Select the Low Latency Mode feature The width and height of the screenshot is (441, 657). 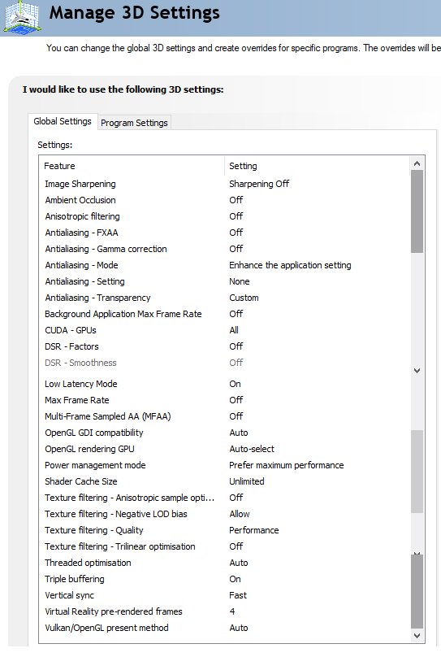click(x=80, y=384)
